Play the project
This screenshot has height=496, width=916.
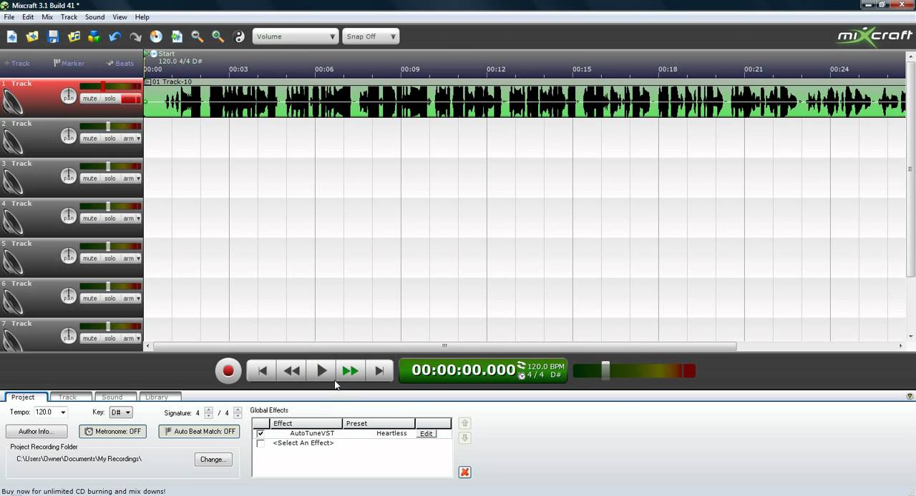[x=321, y=371]
